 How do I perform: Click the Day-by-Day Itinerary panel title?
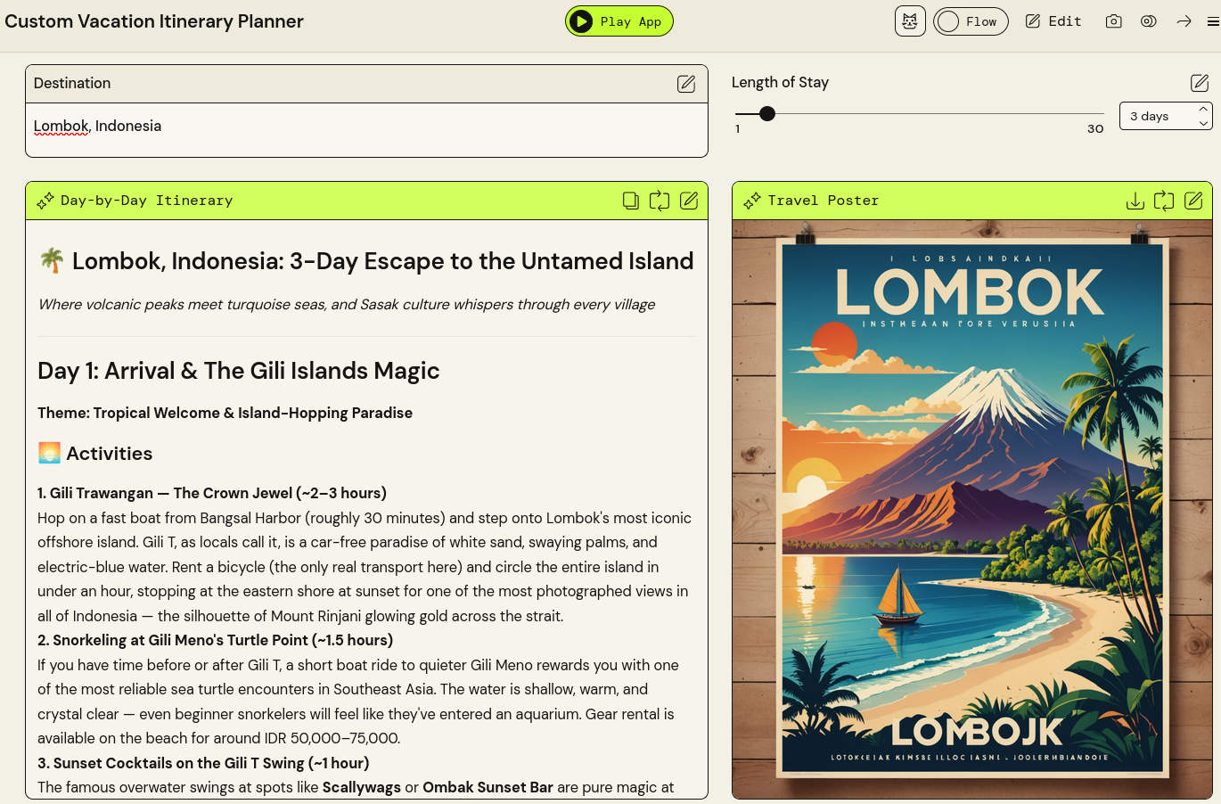click(x=146, y=201)
